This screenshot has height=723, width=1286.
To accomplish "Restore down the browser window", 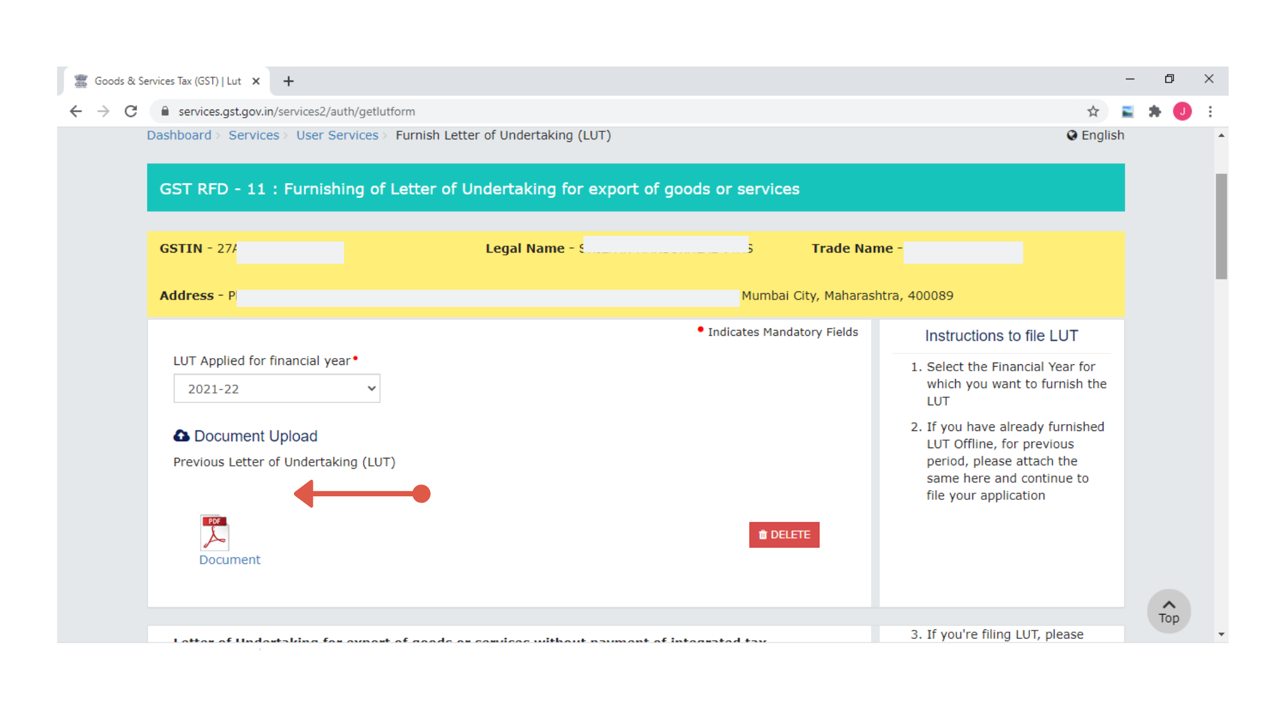I will (1169, 79).
